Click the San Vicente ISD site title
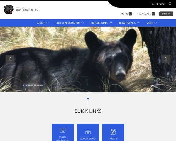This screenshot has width=176, height=141. (27, 10)
